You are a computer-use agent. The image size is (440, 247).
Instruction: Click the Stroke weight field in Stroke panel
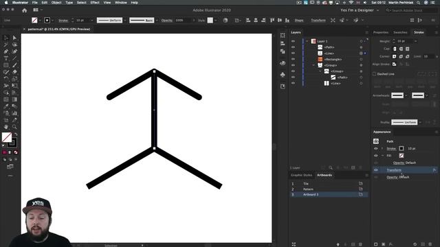click(404, 41)
